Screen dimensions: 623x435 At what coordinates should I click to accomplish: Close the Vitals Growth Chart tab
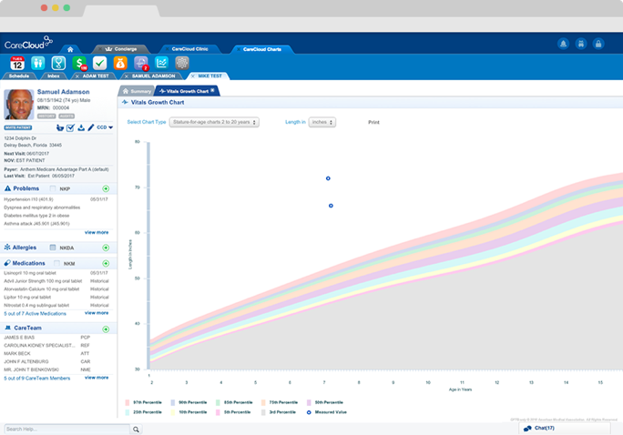point(212,90)
